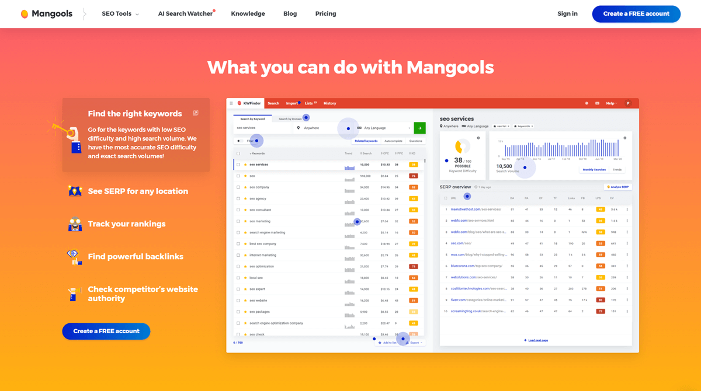This screenshot has height=391, width=701.
Task: Open the Any Language dropdown
Action: click(x=375, y=128)
